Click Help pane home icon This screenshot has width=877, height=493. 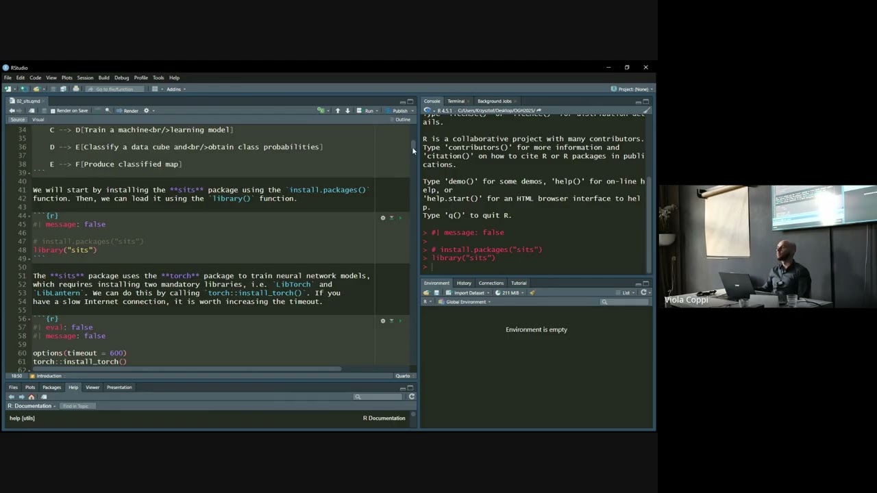coord(32,396)
